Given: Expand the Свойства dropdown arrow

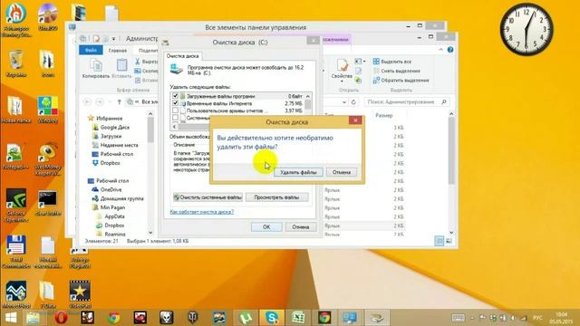Looking at the screenshot, I should tap(342, 81).
